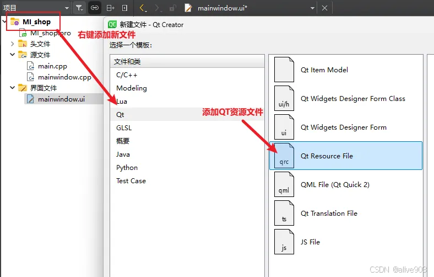
Task: Select the 头文件 folder row
Action: [40, 44]
